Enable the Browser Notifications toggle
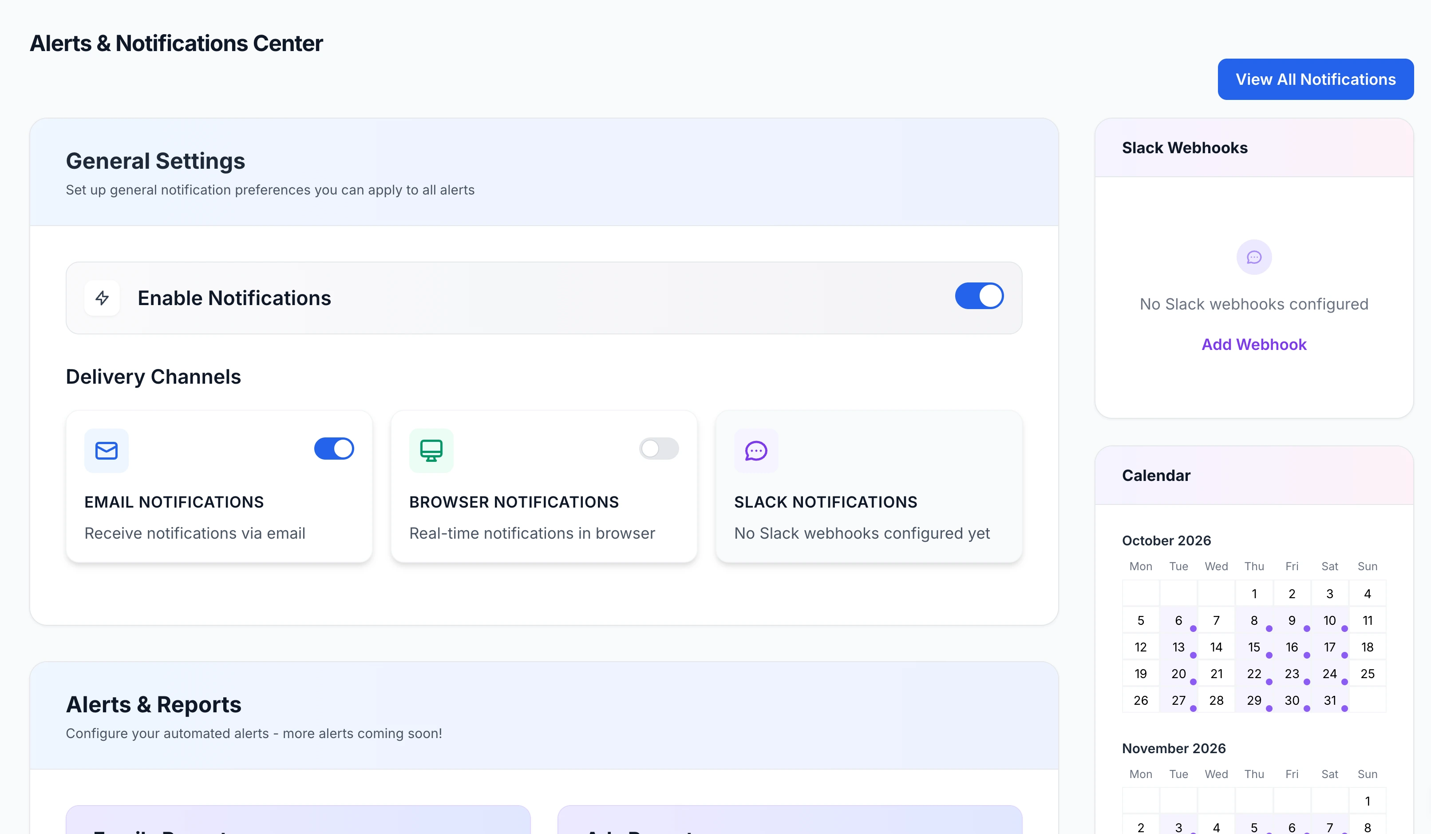Viewport: 1431px width, 834px height. click(659, 449)
